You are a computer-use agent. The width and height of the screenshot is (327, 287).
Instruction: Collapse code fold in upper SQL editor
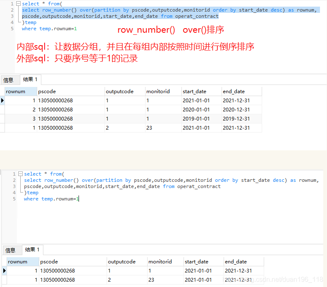(x=19, y=4)
